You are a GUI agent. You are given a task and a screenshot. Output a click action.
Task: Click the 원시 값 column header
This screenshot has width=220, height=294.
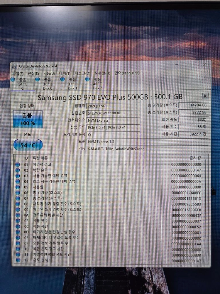tap(195, 158)
